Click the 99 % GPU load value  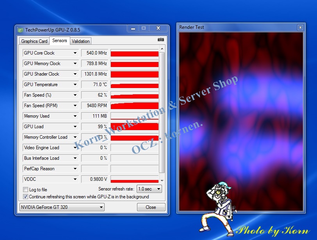tap(95, 127)
